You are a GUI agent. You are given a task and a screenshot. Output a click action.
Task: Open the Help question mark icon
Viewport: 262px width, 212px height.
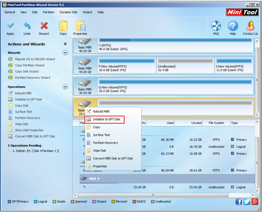(x=233, y=26)
